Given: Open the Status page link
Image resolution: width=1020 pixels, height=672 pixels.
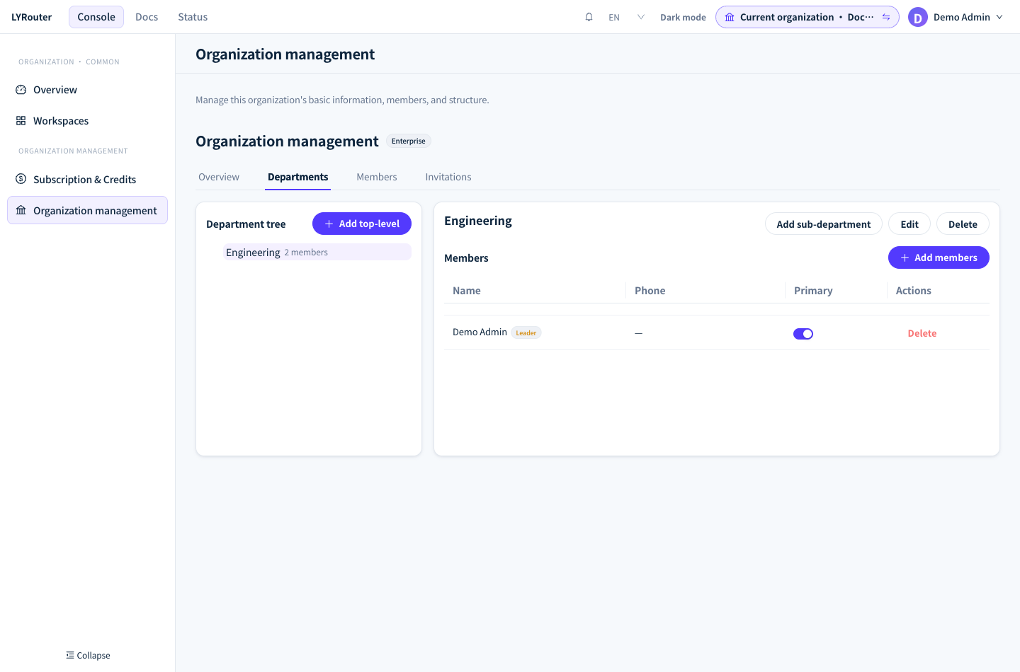Looking at the screenshot, I should point(193,17).
